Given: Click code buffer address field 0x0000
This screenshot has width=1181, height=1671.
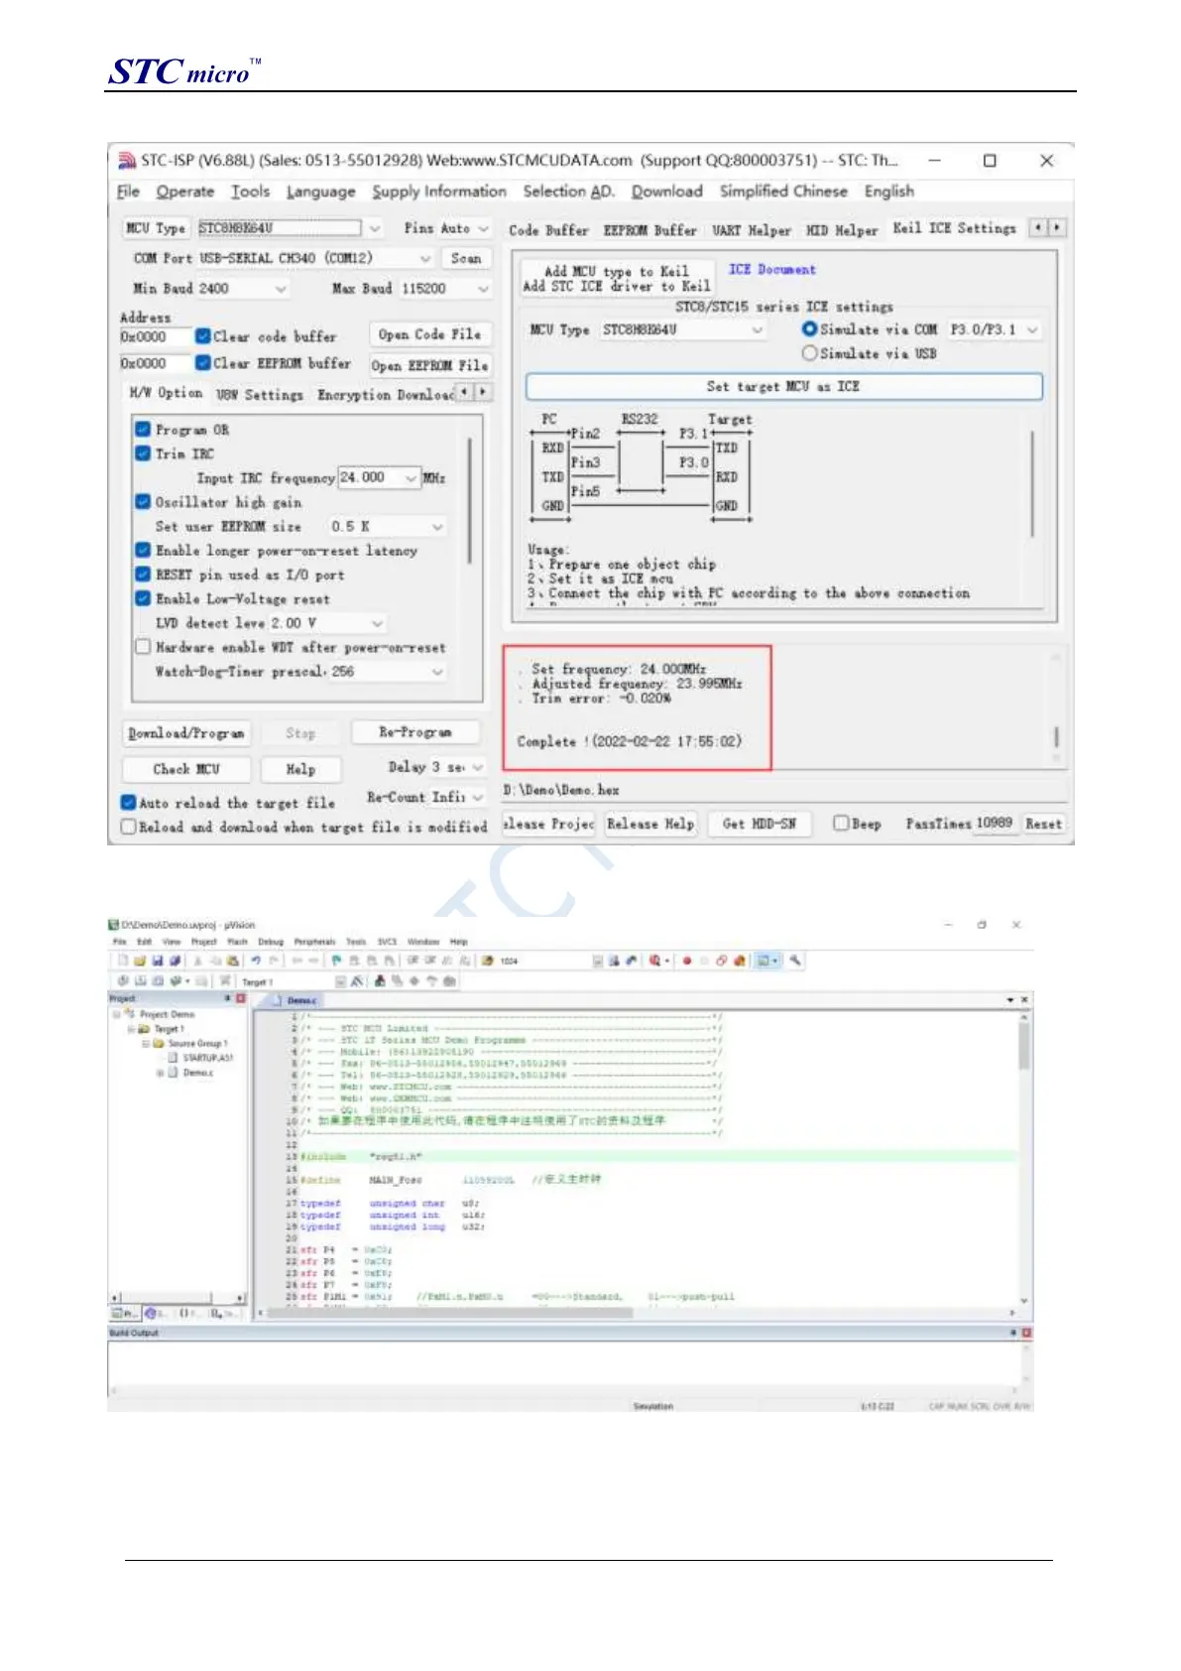Looking at the screenshot, I should (x=154, y=337).
